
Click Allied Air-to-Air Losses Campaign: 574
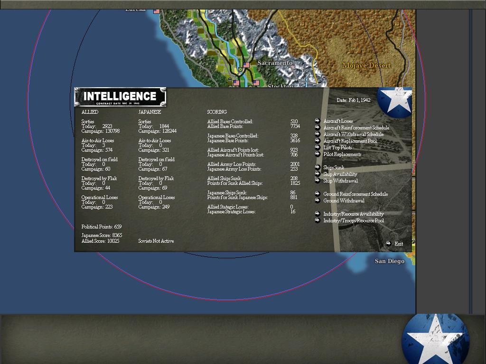click(x=97, y=150)
